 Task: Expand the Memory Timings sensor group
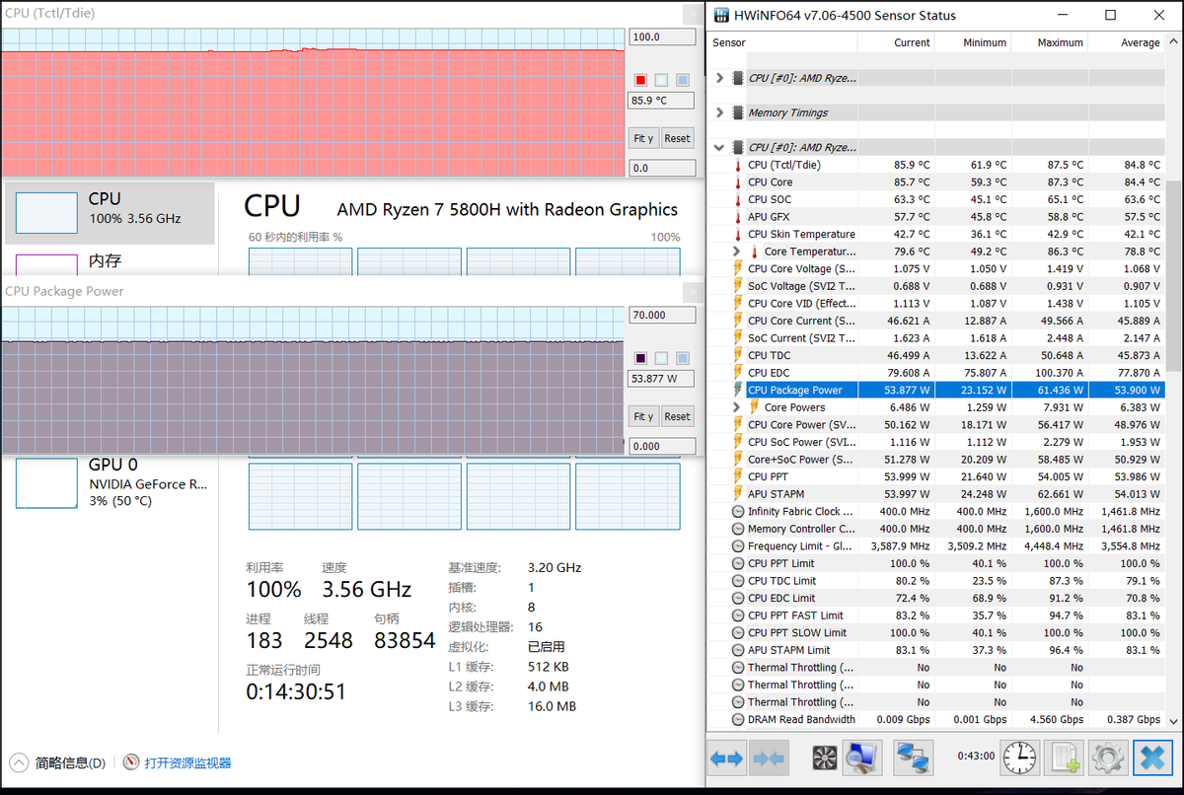[719, 112]
